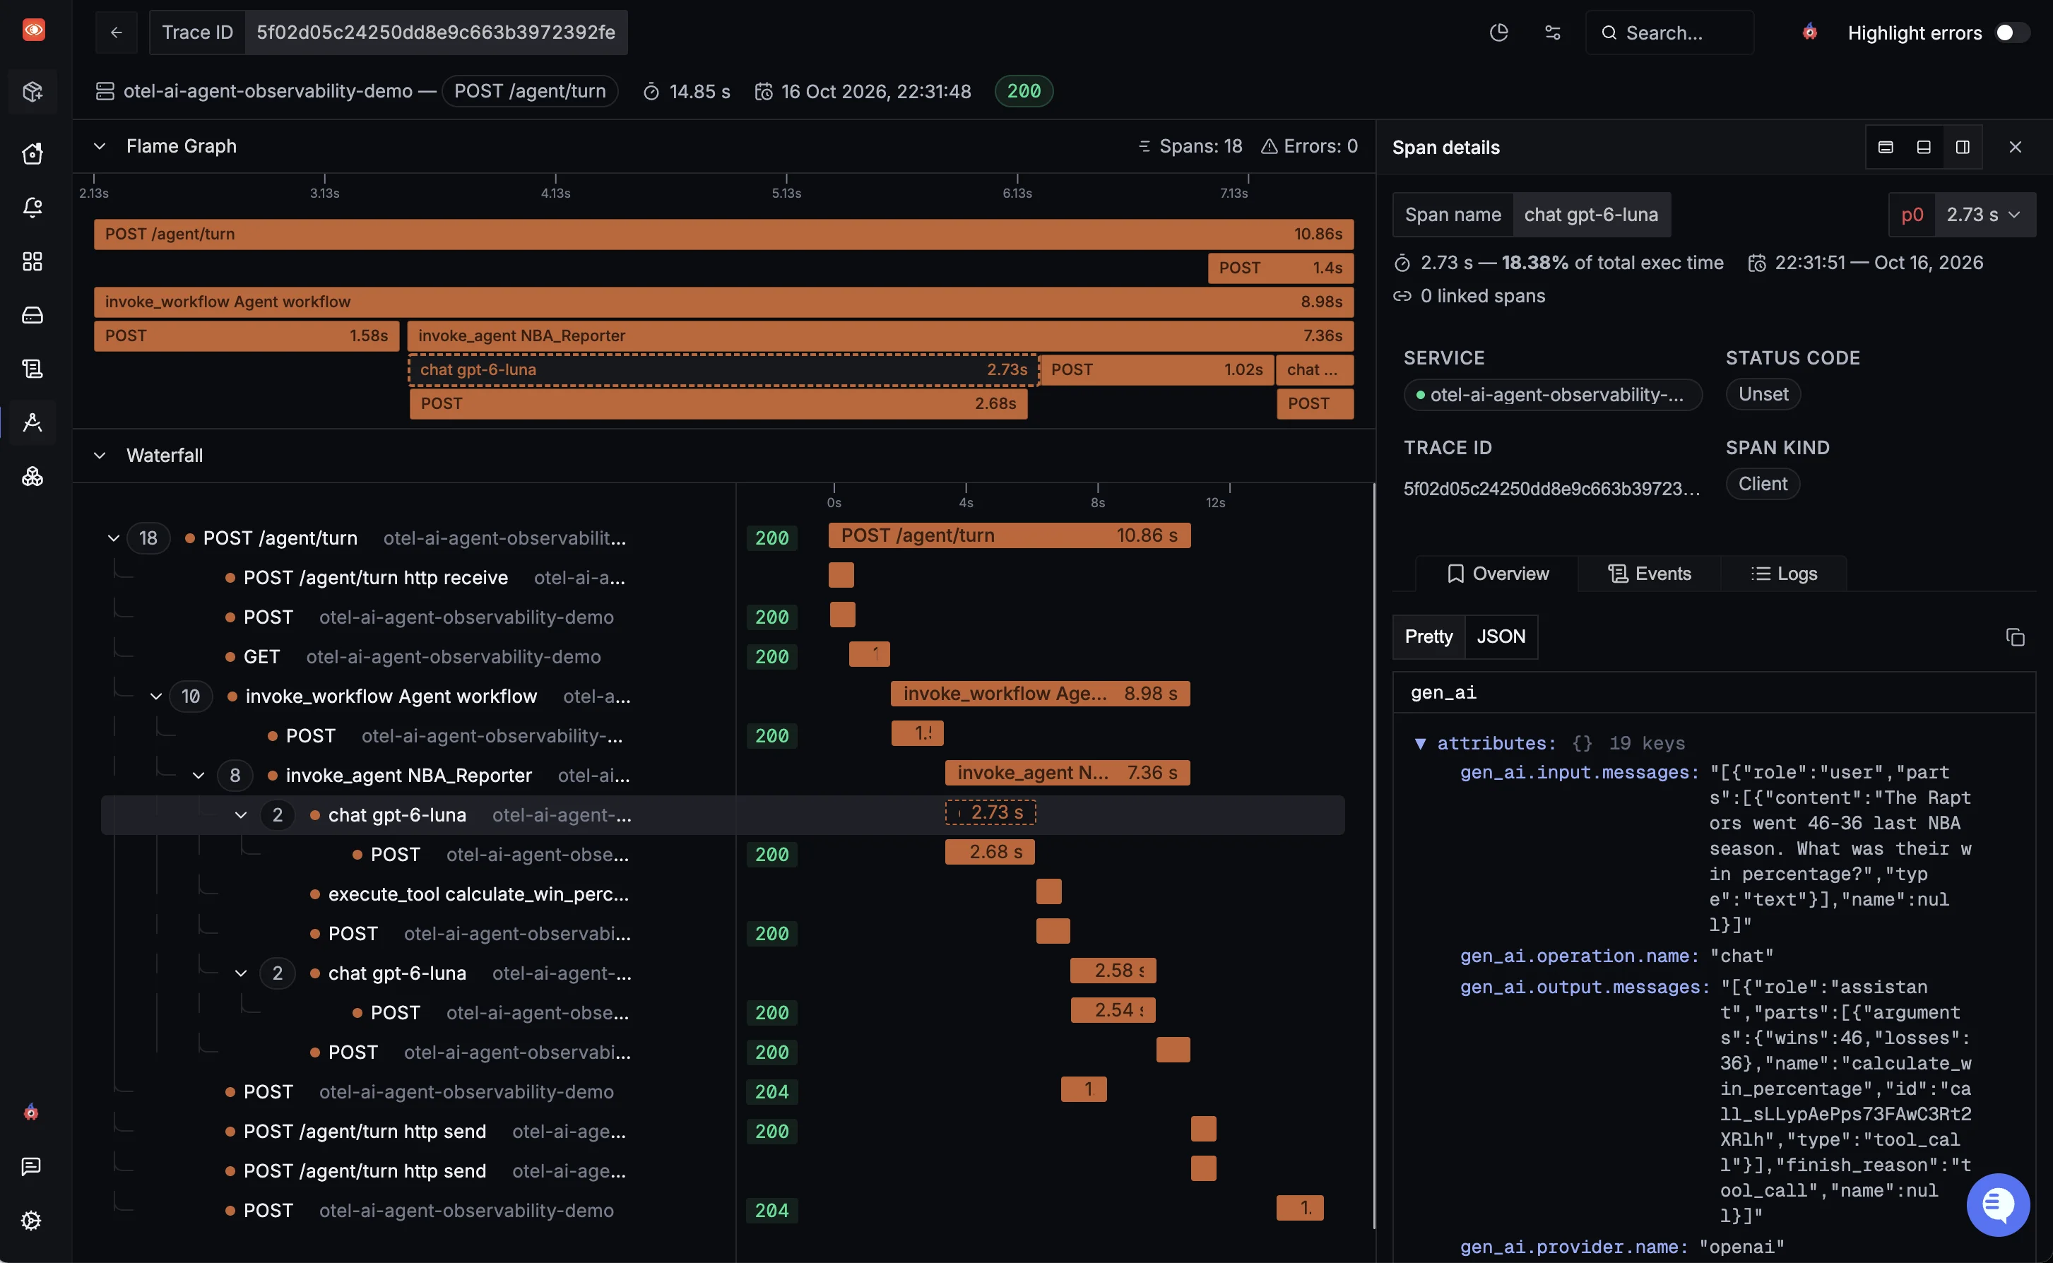Collapse the Flame Graph section
2053x1263 pixels.
(x=100, y=146)
